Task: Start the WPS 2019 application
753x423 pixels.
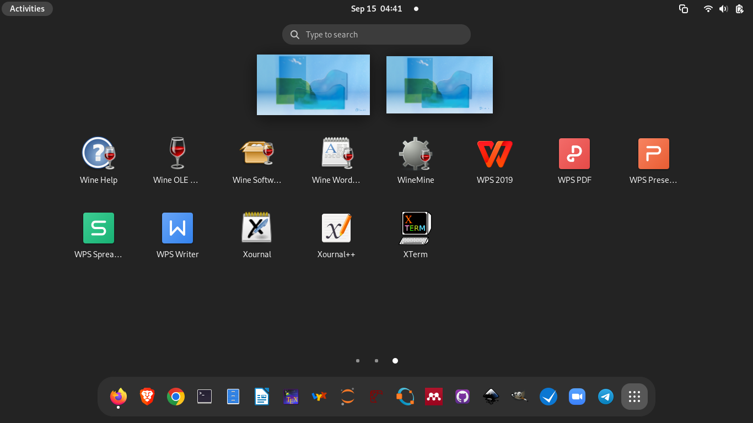Action: tap(494, 154)
